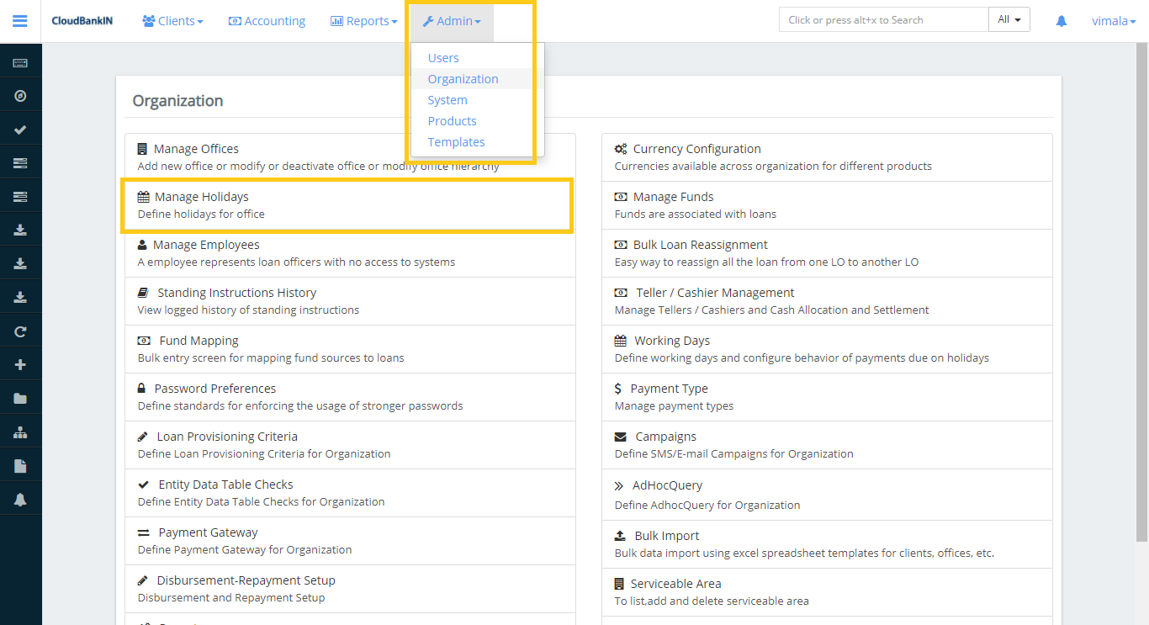Choose Templates in Admin menu

coord(456,142)
